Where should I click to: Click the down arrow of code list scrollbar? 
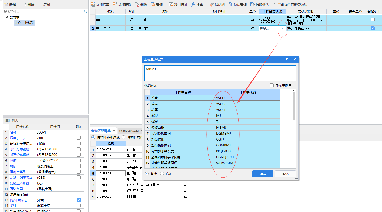point(294,167)
